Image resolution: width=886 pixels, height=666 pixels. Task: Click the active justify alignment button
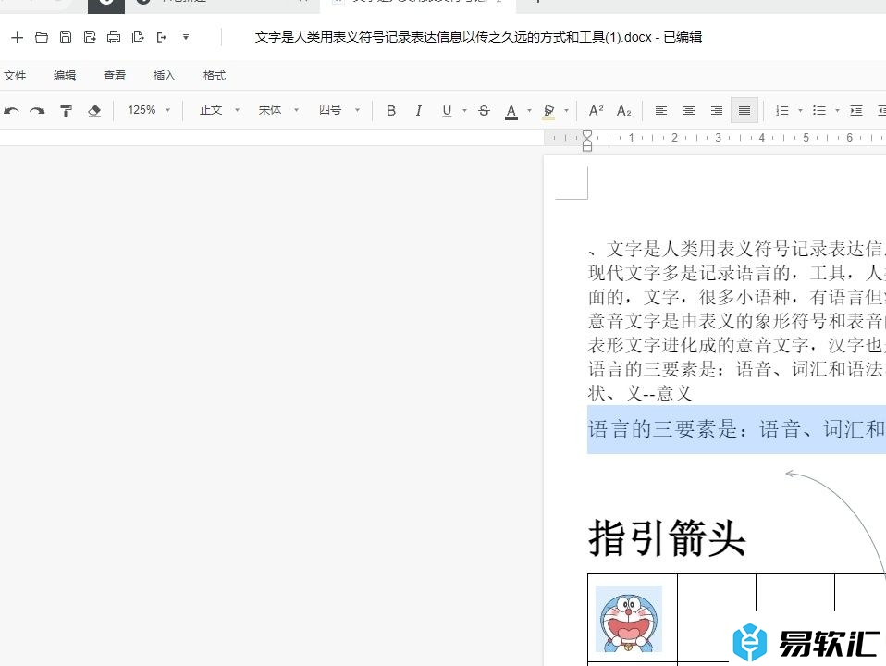pos(744,110)
